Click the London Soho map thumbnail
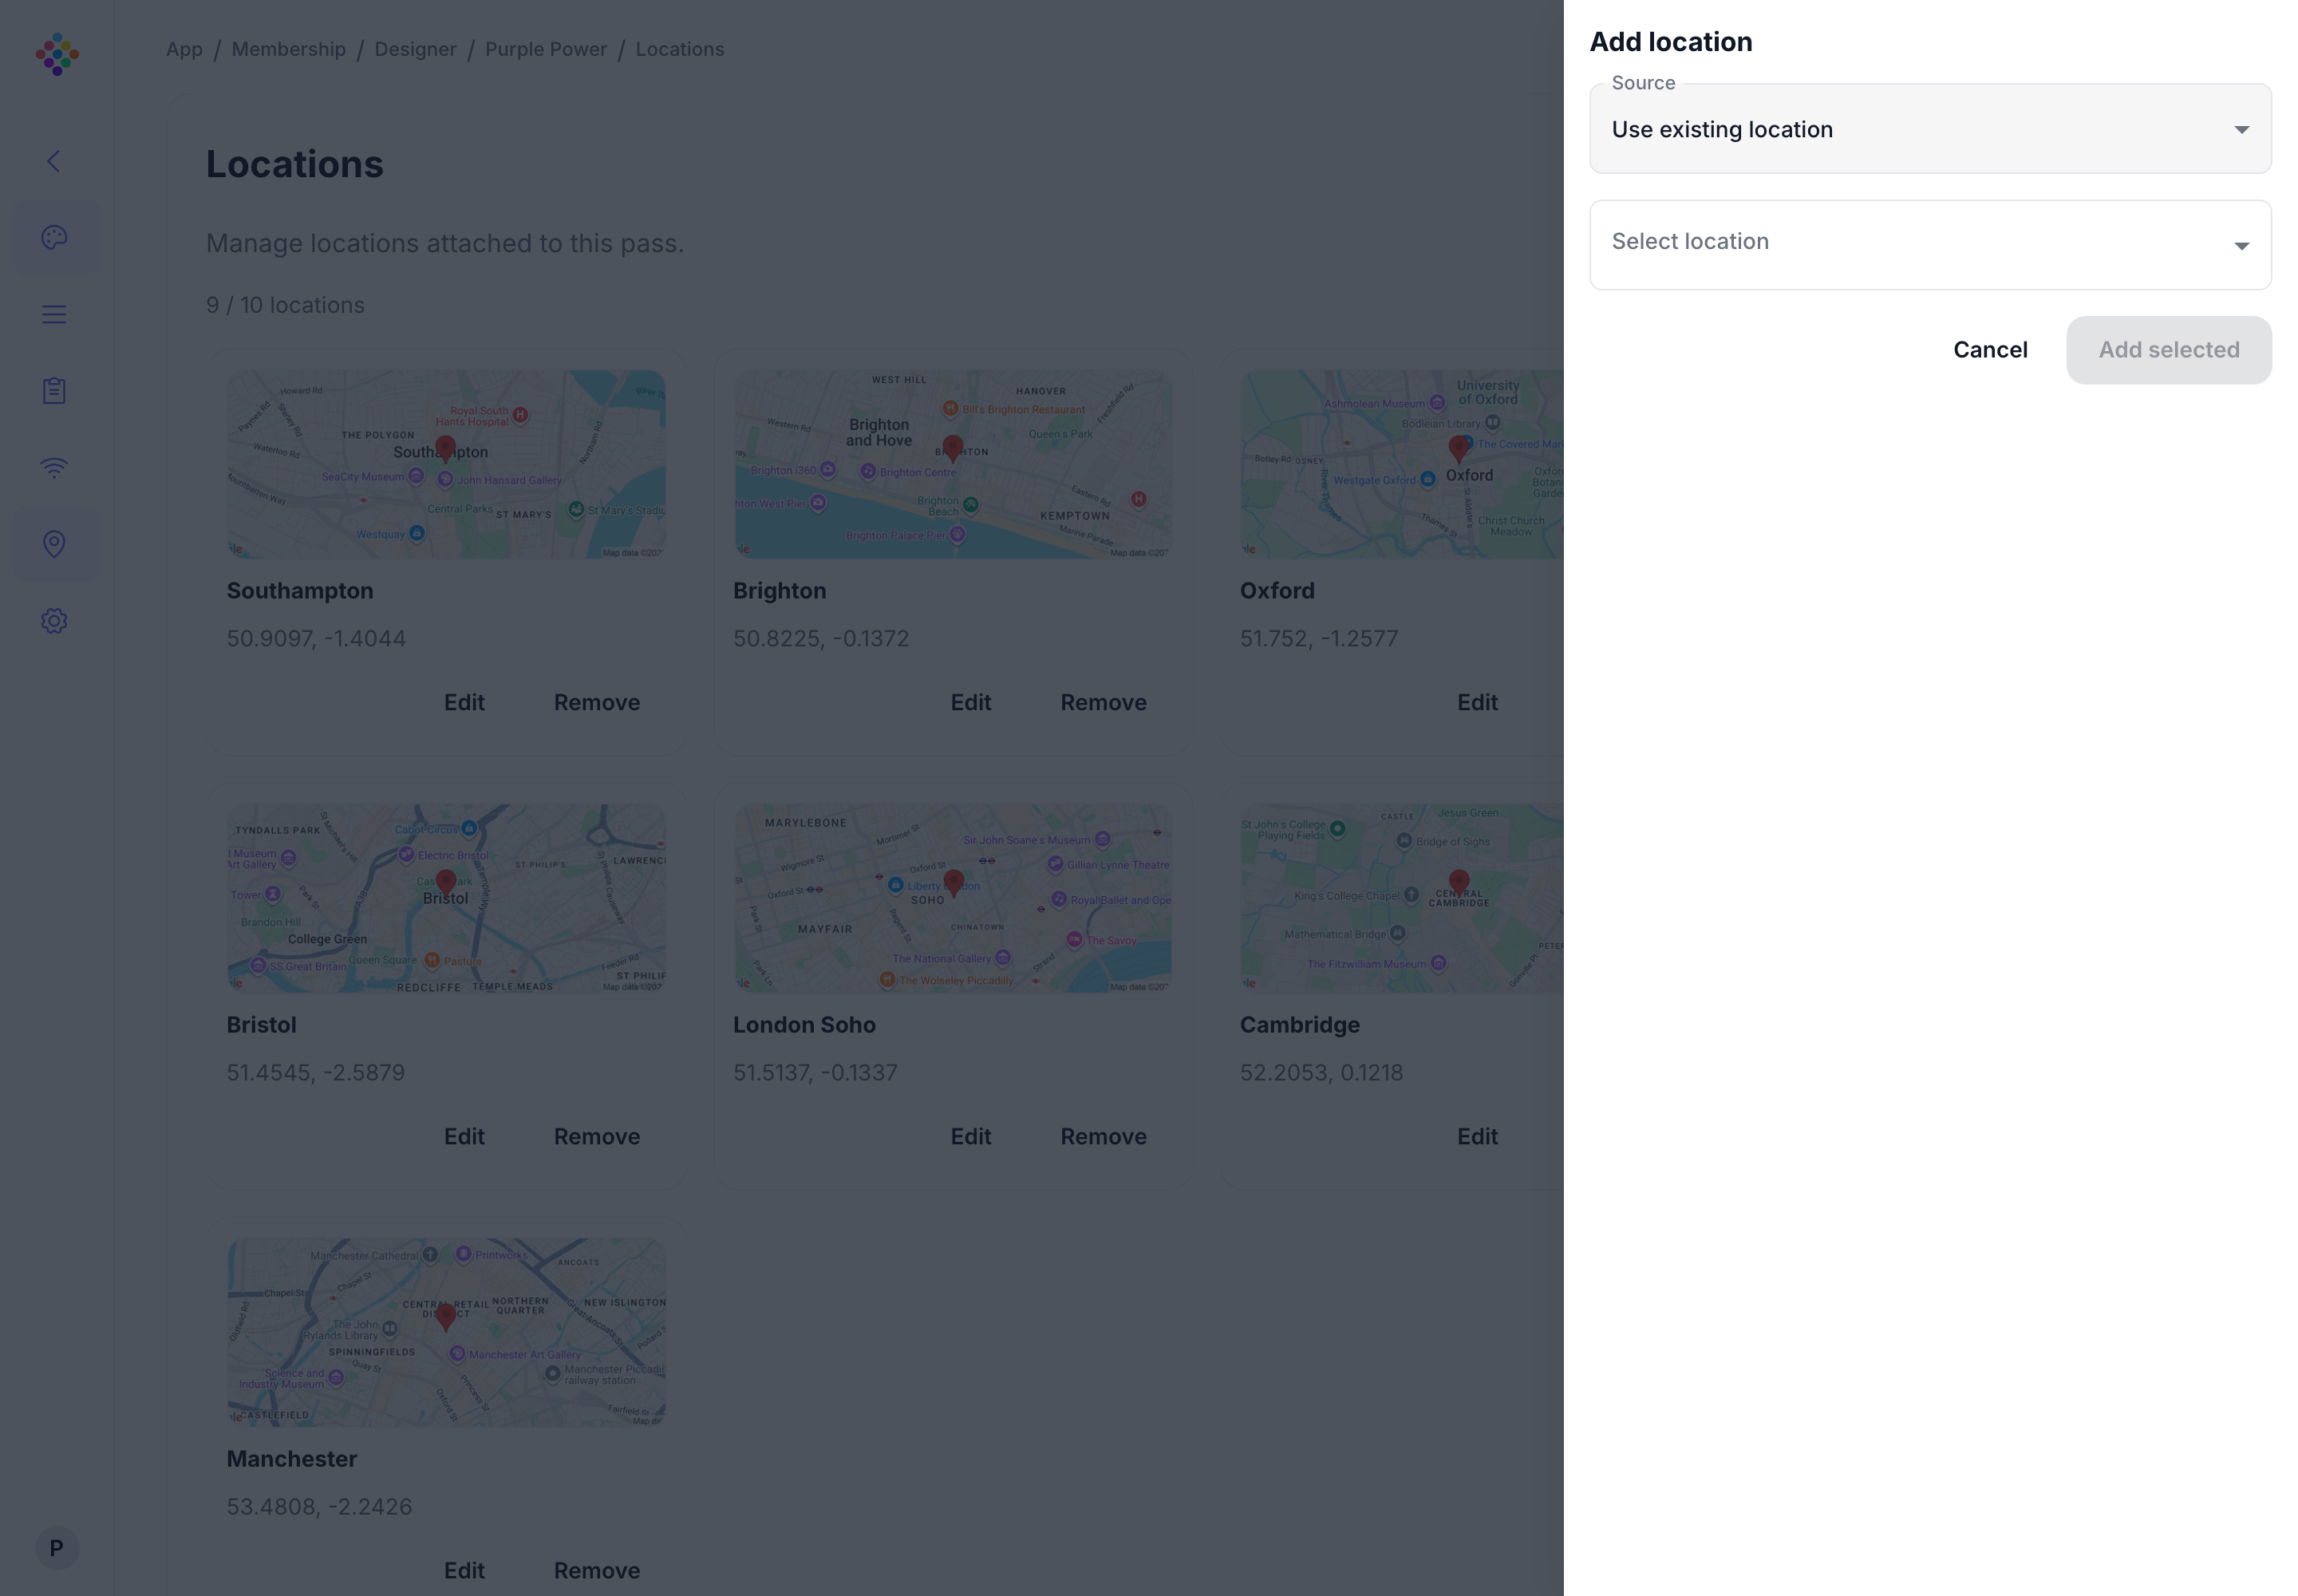 953,898
